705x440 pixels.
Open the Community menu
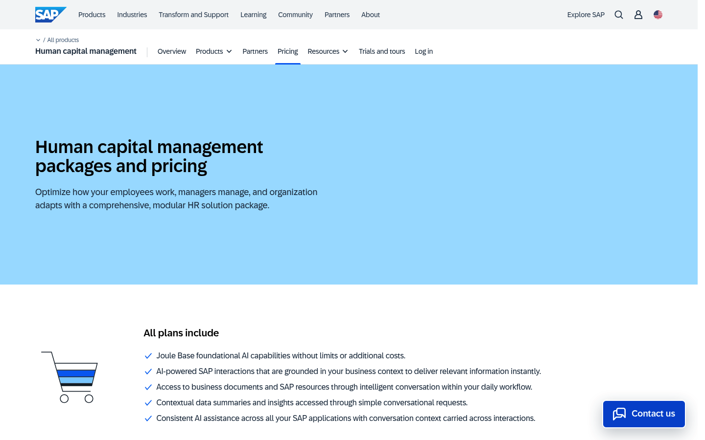click(x=295, y=15)
